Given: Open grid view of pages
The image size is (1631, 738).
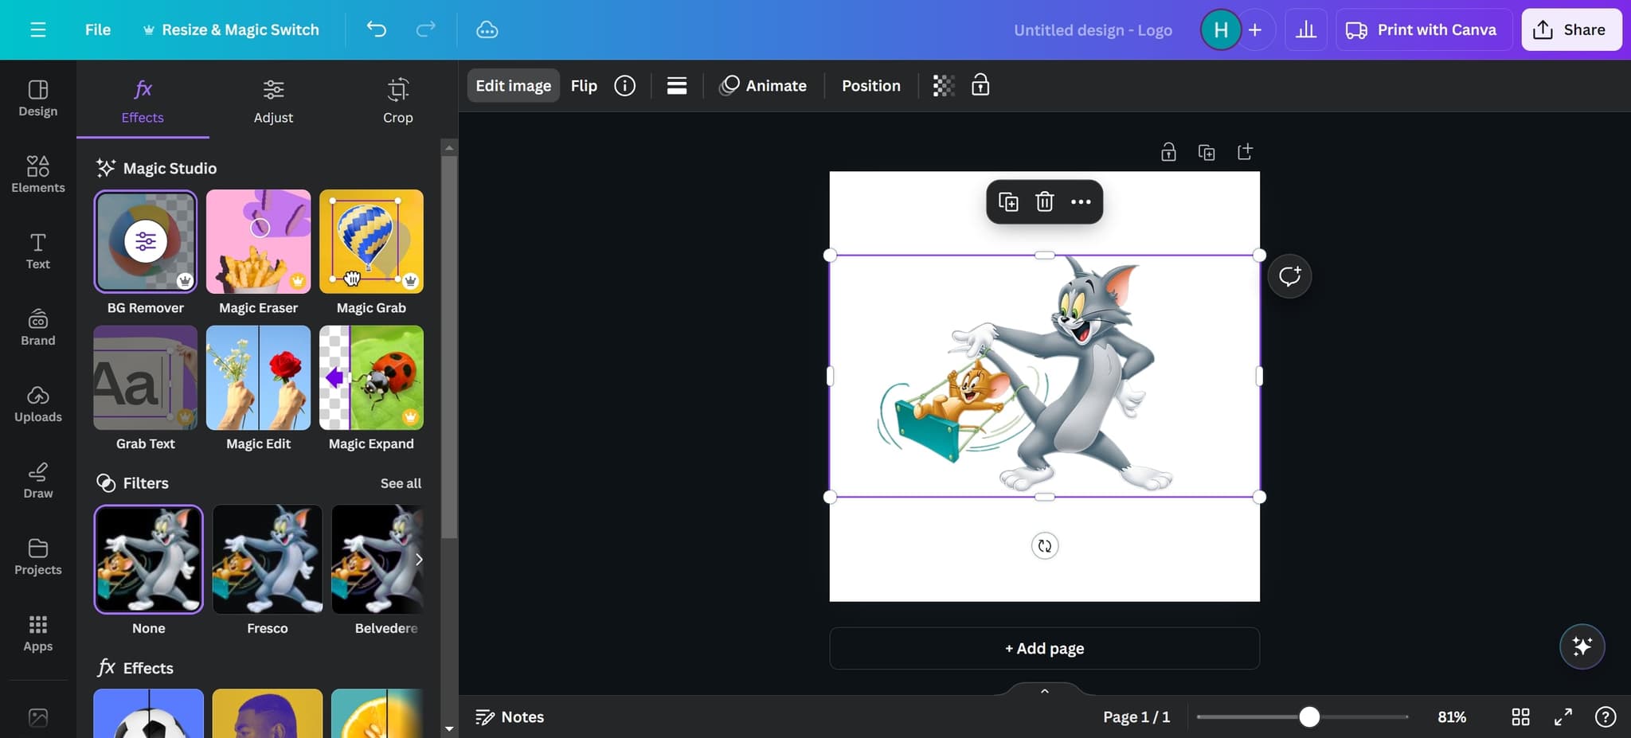Looking at the screenshot, I should (x=1520, y=717).
